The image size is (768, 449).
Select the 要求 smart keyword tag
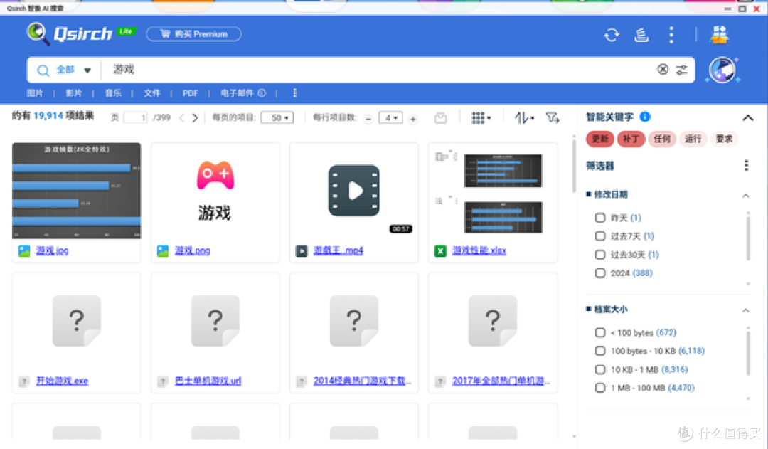click(x=724, y=139)
